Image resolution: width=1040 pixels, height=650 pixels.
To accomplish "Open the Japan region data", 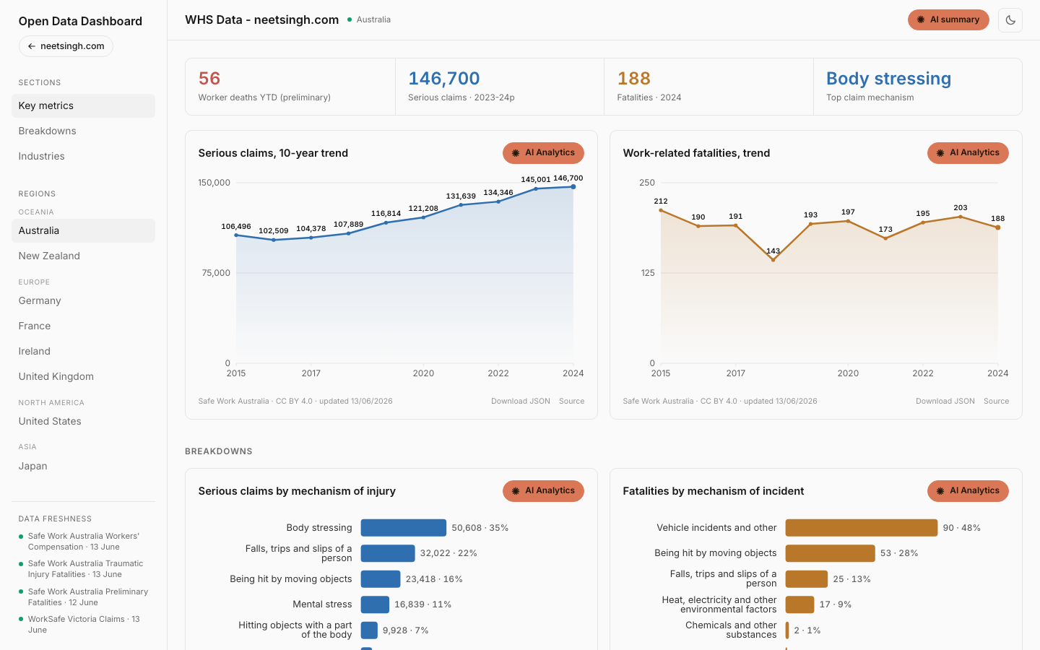I will tap(83, 466).
